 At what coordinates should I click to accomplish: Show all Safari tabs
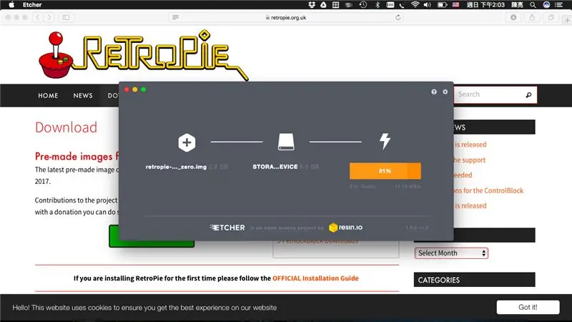pyautogui.click(x=551, y=17)
